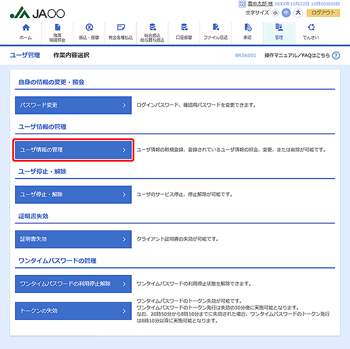The image size is (350, 349).
Task: Click the JA logo
Action: [37, 12]
